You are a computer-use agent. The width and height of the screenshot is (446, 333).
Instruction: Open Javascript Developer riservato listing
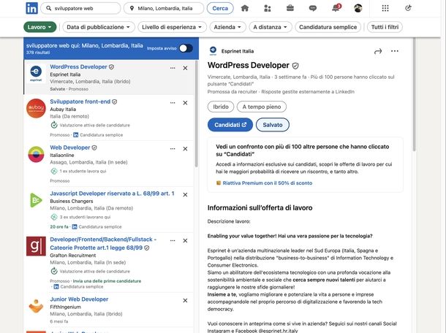pyautogui.click(x=112, y=194)
